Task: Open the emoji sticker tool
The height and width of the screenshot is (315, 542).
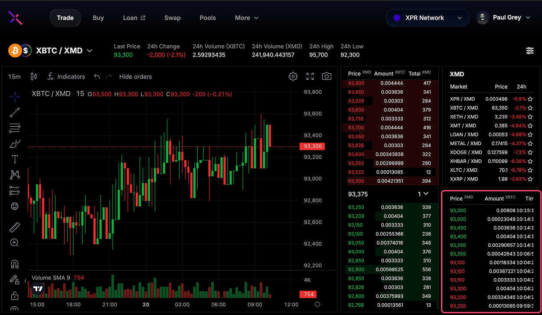Action: pos(15,206)
